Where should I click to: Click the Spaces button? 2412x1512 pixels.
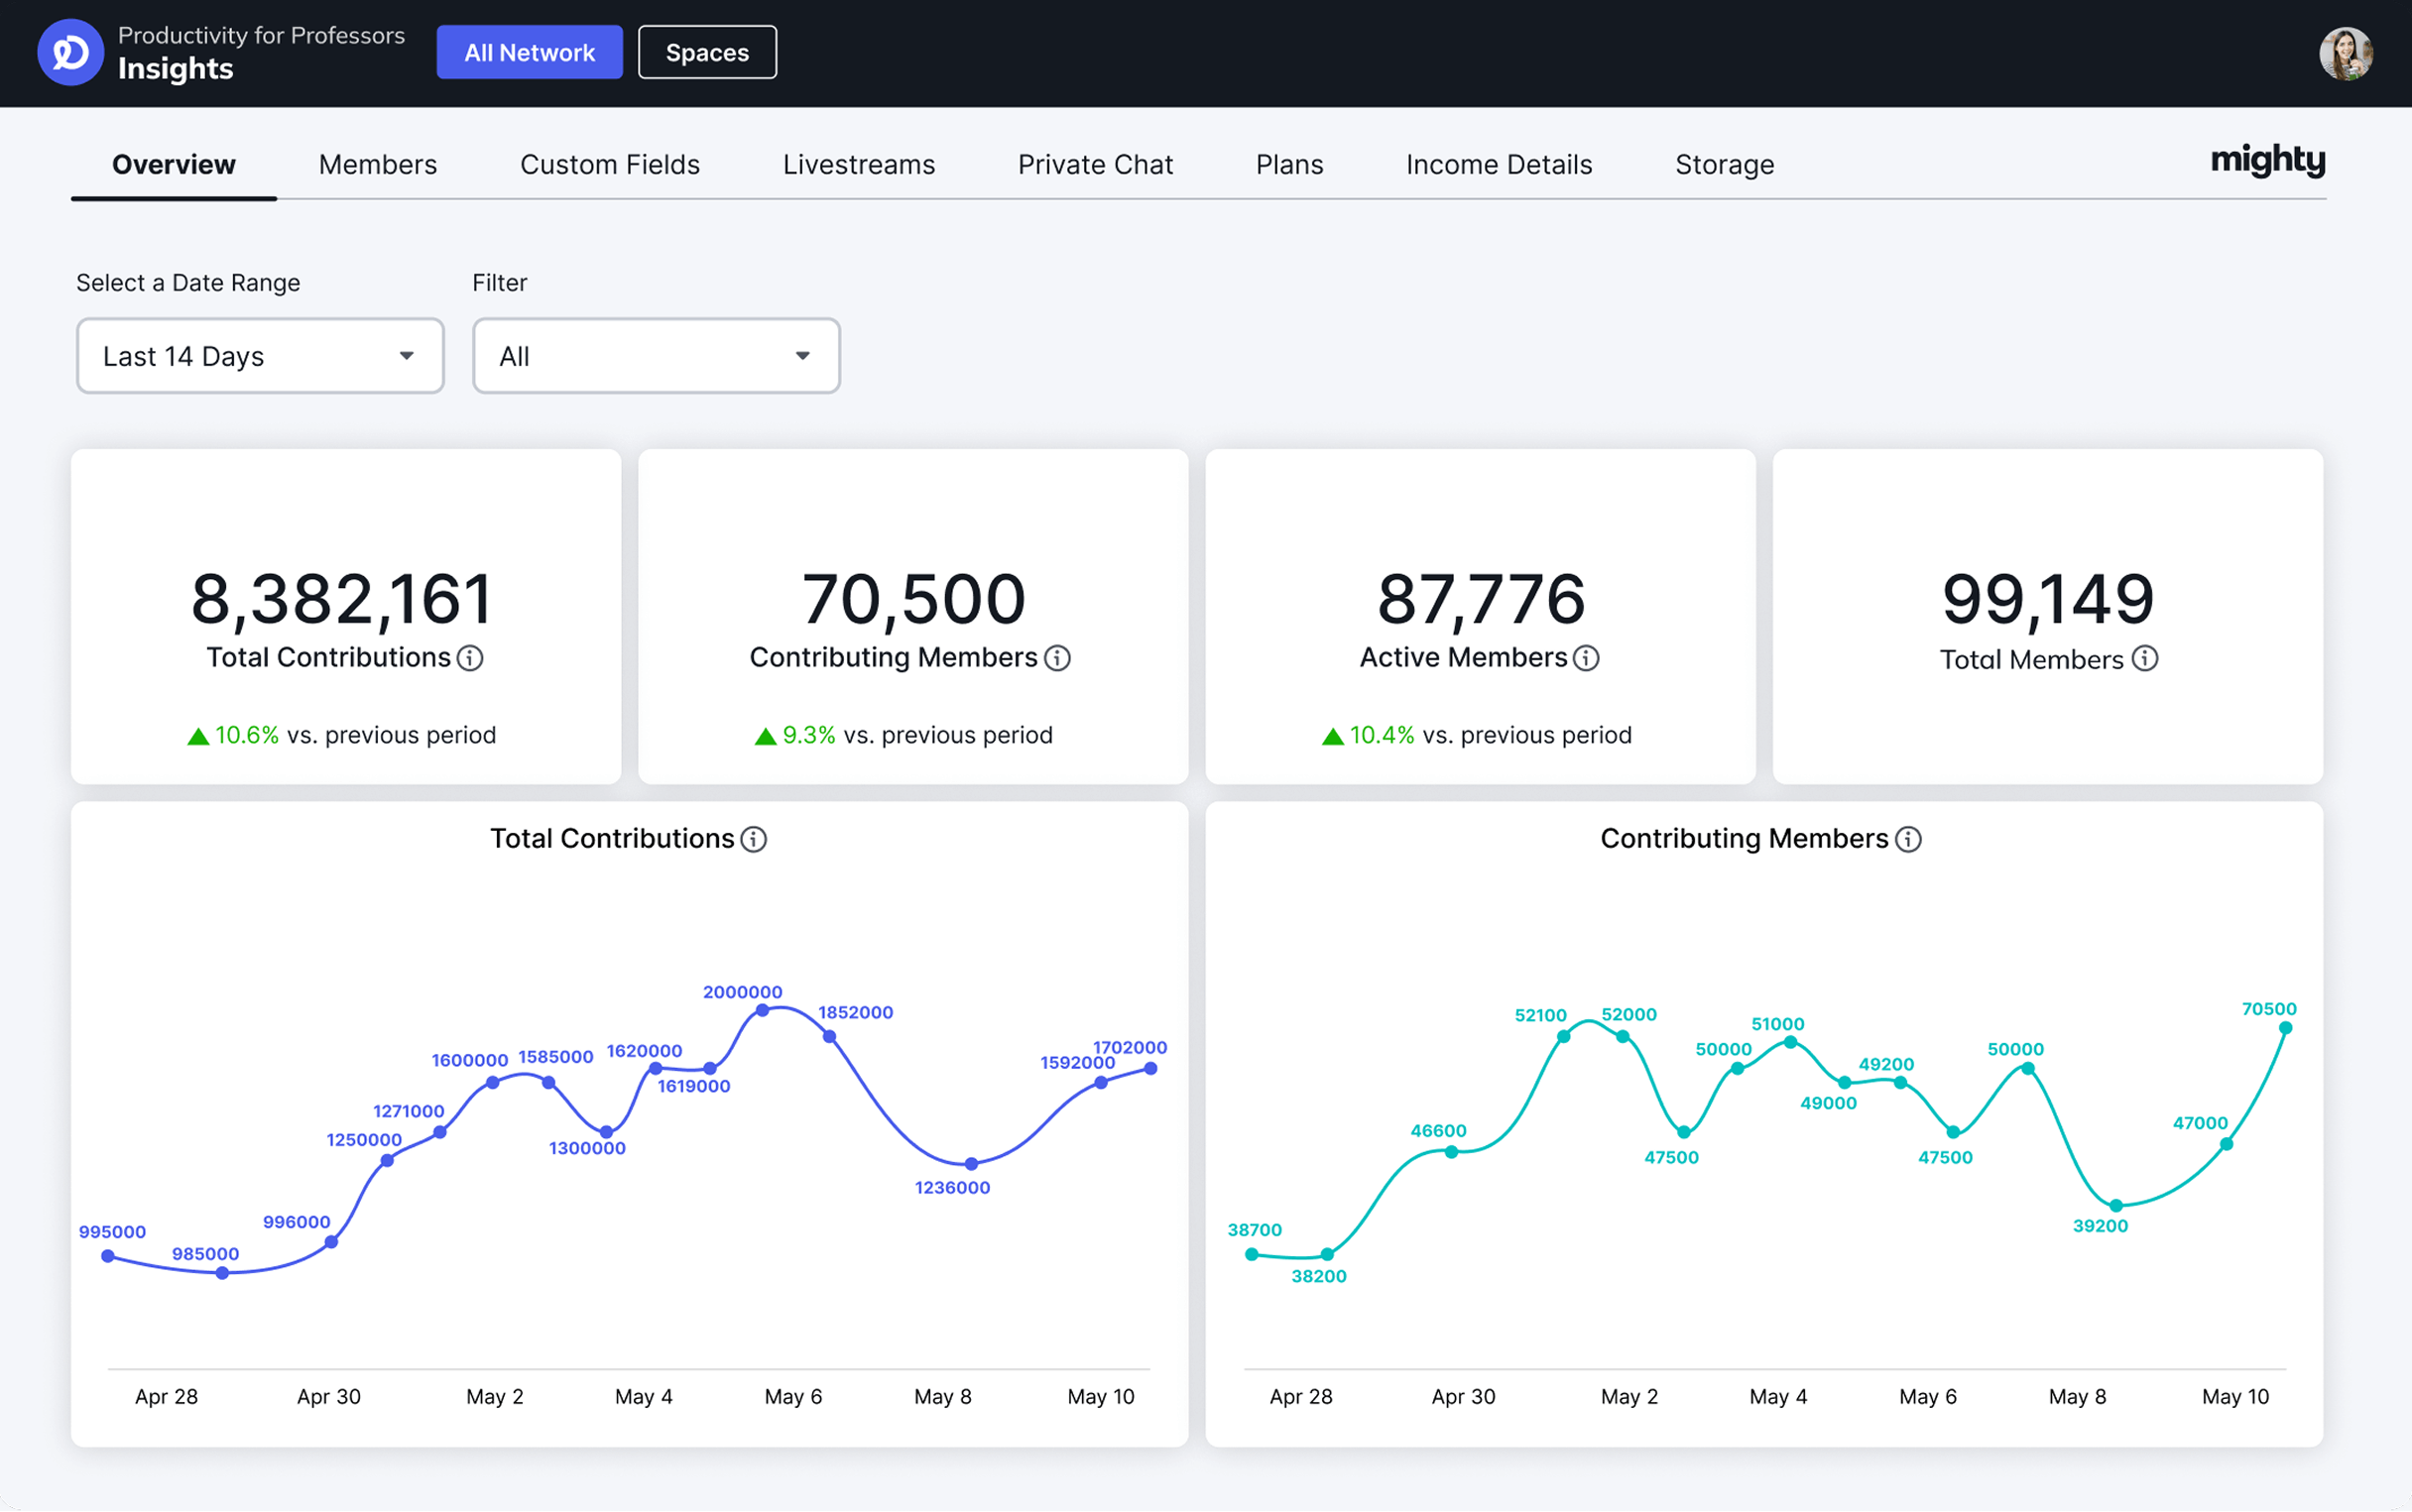click(707, 52)
